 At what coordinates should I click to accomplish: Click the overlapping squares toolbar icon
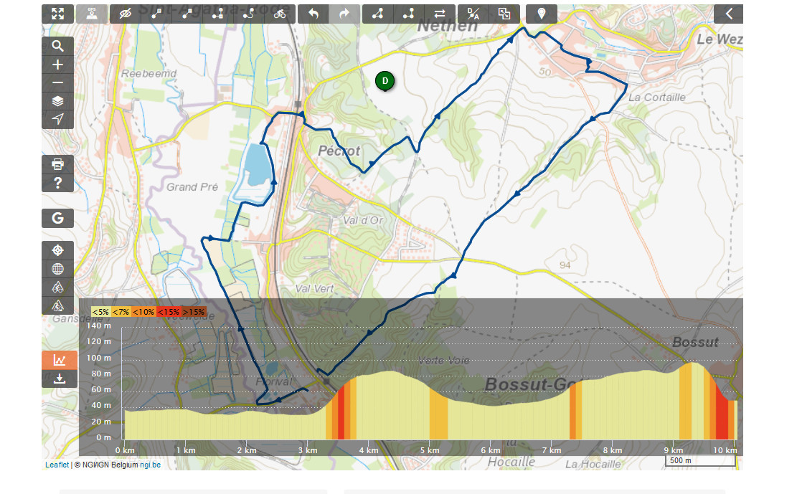[x=504, y=14]
